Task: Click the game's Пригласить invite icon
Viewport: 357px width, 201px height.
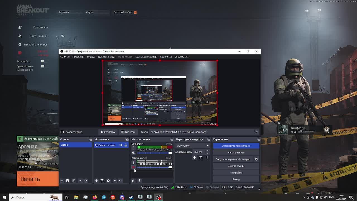Action: (x=20, y=27)
